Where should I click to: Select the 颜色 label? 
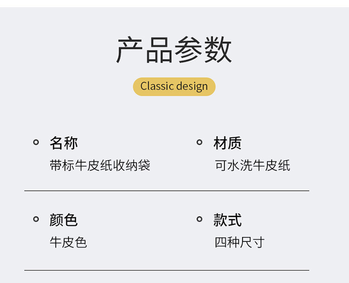coord(64,220)
